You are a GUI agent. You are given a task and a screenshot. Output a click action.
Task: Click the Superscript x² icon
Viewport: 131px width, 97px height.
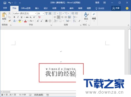[34, 17]
